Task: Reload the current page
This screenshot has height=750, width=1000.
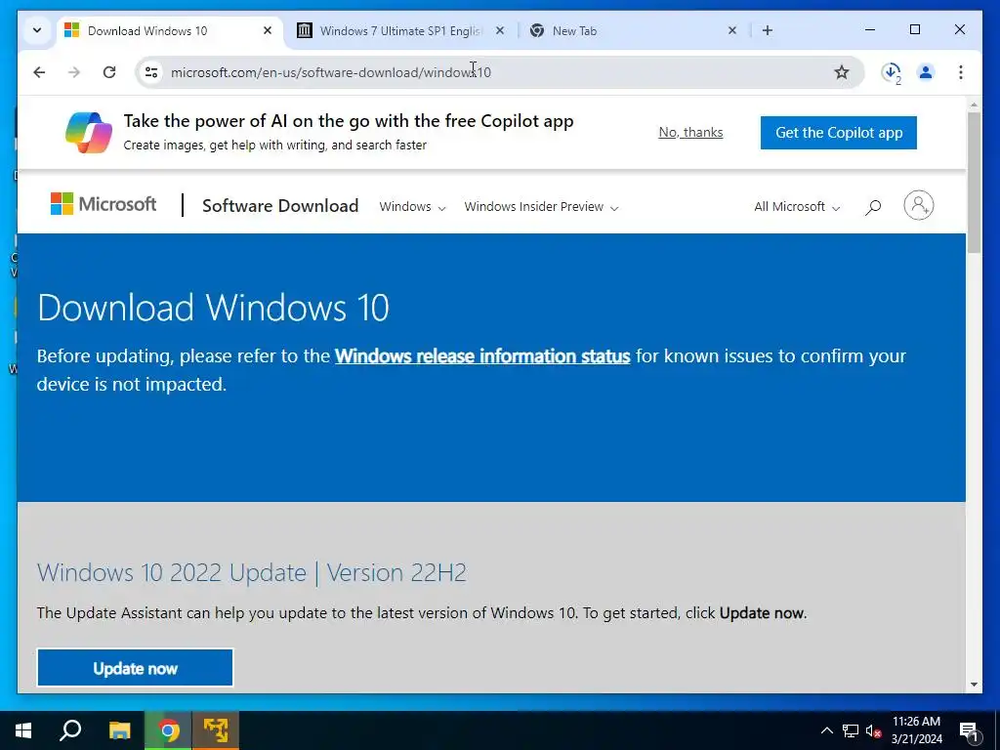Action: (109, 72)
